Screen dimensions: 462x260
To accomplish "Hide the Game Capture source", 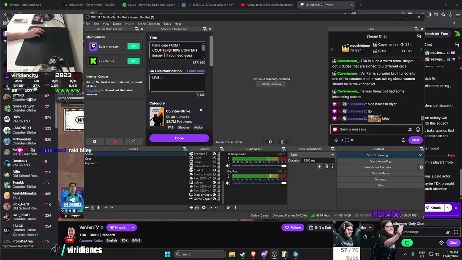I will point(214,199).
